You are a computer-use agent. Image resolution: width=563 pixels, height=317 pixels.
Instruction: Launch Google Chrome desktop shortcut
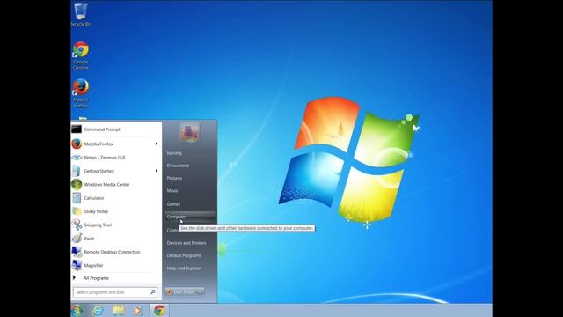[81, 55]
